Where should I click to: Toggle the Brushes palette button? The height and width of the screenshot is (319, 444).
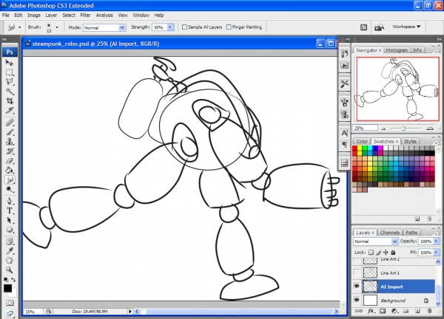[x=363, y=27]
